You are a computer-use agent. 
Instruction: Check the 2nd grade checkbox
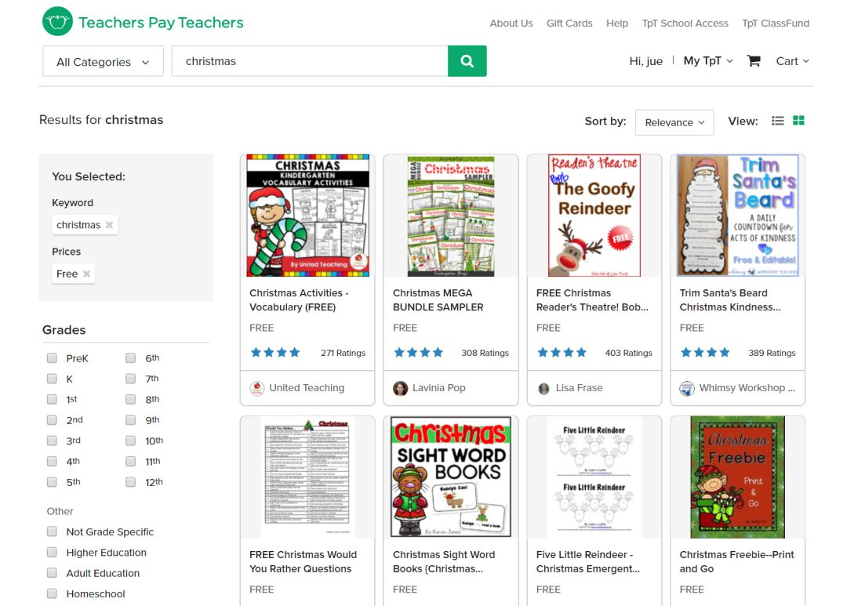(52, 419)
